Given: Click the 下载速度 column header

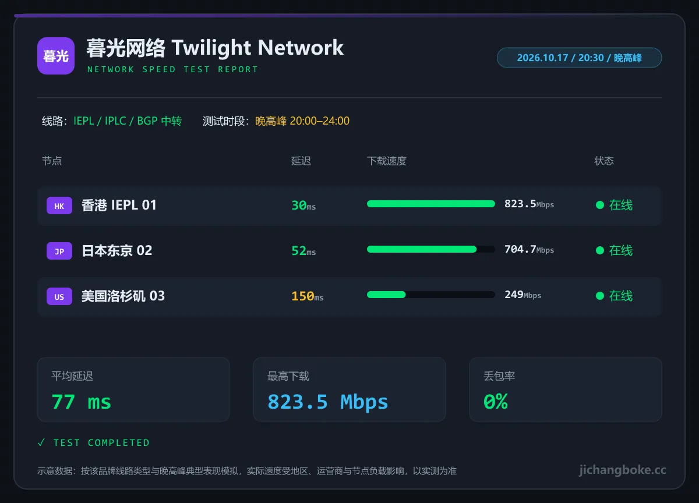Looking at the screenshot, I should (x=387, y=161).
